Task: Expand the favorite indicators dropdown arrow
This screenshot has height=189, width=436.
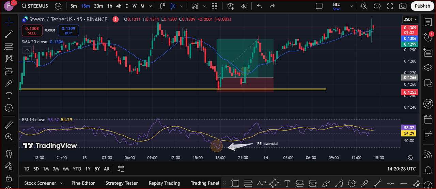Action: point(205,6)
